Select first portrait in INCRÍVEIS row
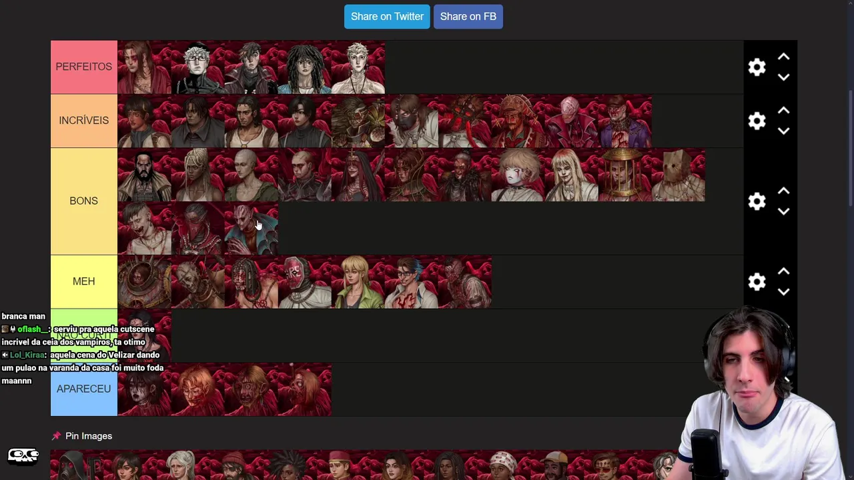Screen dimensions: 854x480 [144, 121]
